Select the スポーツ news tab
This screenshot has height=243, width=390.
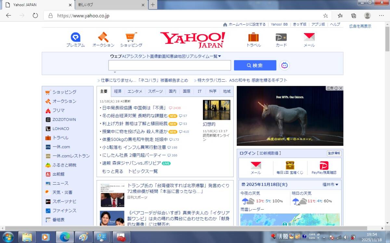pos(155,91)
